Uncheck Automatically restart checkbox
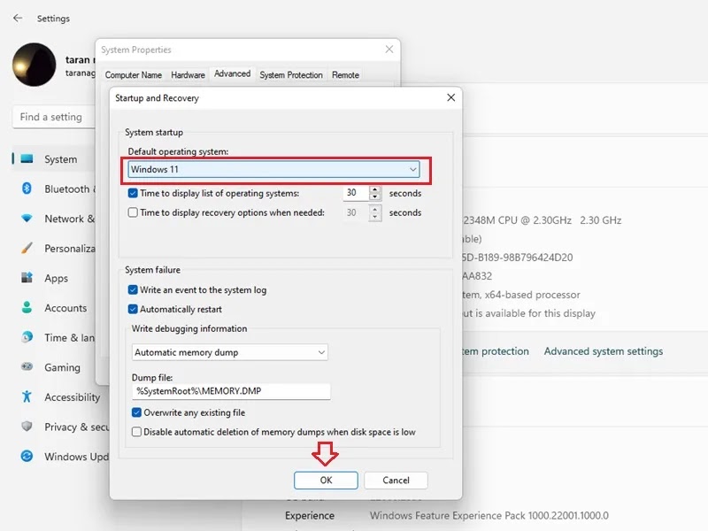Image resolution: width=708 pixels, height=531 pixels. (133, 309)
